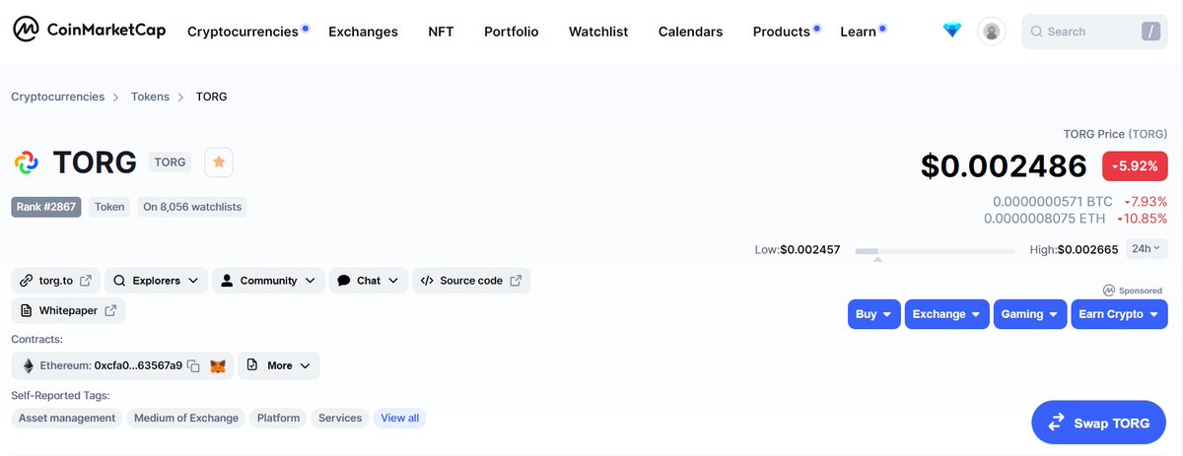Click the document icon on More button
The width and height of the screenshot is (1183, 456).
tap(251, 365)
